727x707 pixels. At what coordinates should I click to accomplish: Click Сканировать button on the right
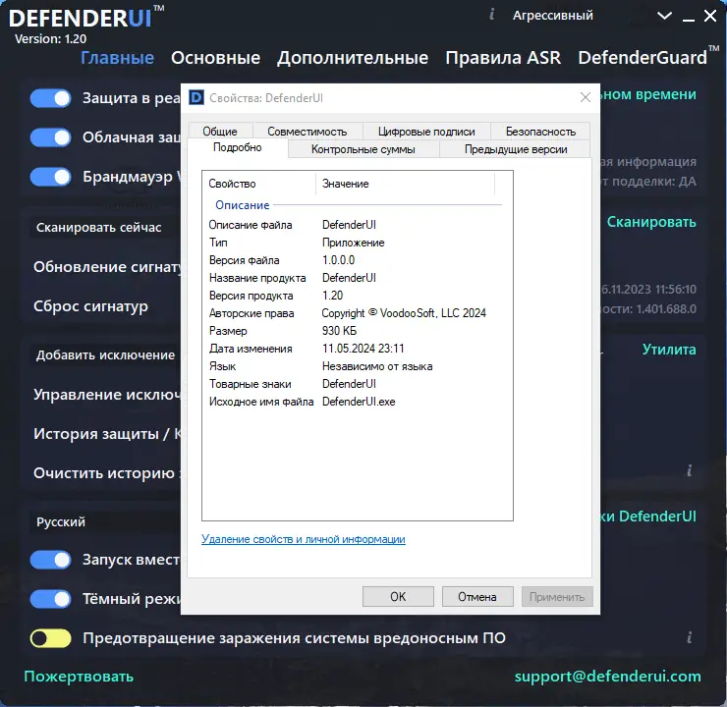point(651,222)
